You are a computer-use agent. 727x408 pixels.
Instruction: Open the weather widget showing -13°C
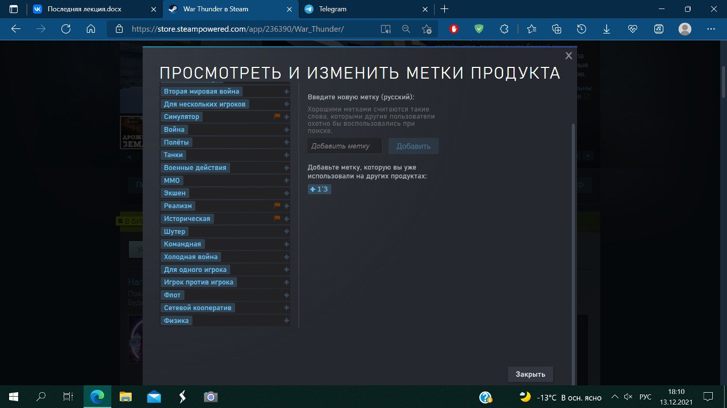[x=561, y=397]
